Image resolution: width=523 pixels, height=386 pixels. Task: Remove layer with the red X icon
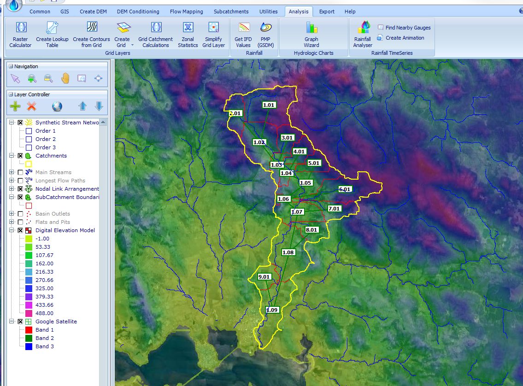[x=31, y=106]
